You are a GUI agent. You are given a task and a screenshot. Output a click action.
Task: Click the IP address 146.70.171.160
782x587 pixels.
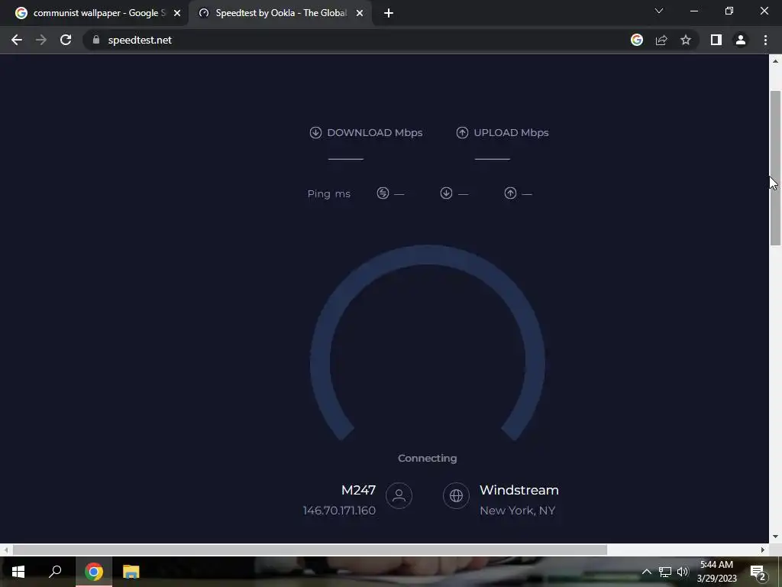pyautogui.click(x=339, y=511)
